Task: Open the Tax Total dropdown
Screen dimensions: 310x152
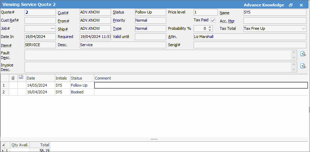Action: (303, 28)
